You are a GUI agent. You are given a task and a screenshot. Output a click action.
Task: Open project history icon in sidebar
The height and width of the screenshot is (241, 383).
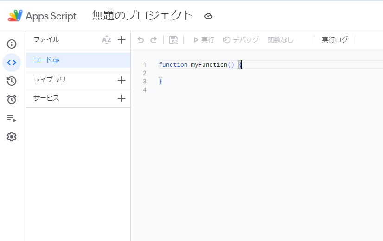12,81
